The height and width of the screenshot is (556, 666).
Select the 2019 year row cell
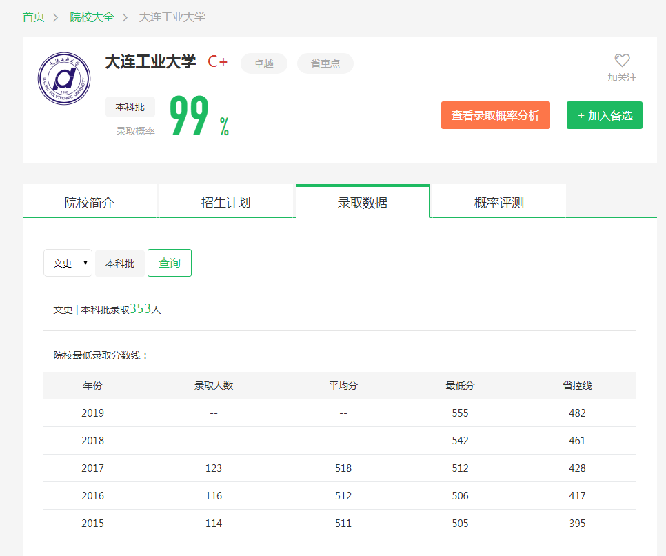92,413
